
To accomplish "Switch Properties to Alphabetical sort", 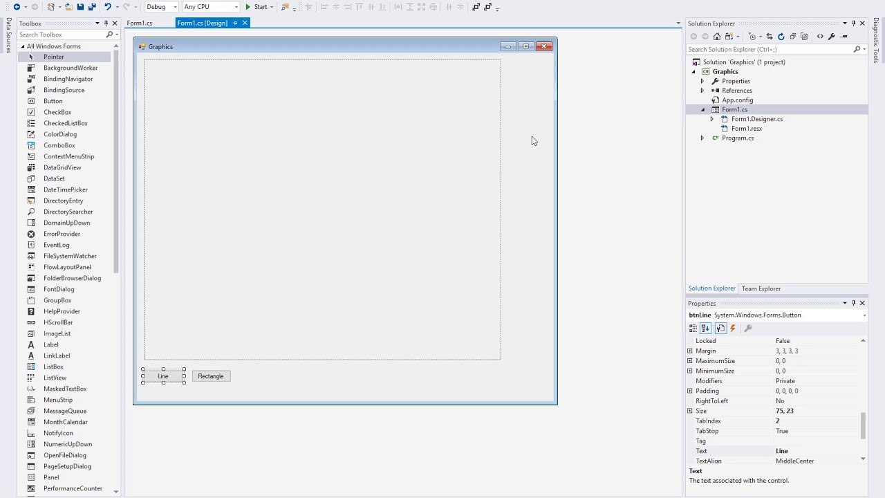I will coord(706,329).
